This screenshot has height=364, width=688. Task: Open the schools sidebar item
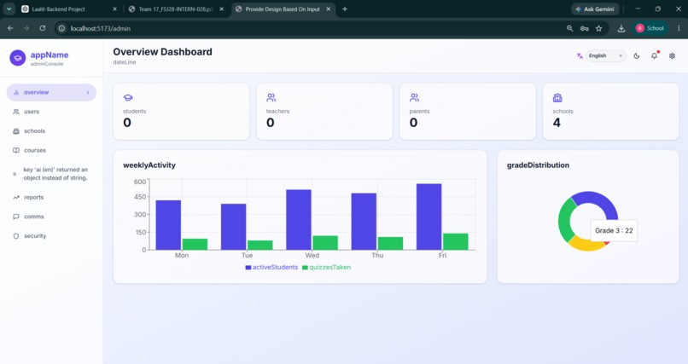pos(51,131)
